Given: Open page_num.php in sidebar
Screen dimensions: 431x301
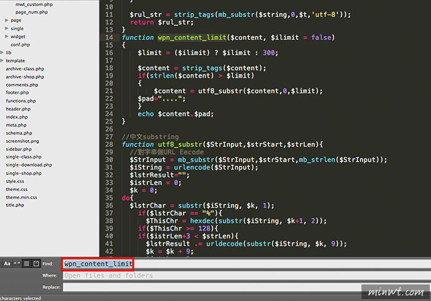Looking at the screenshot, I should coord(31,12).
